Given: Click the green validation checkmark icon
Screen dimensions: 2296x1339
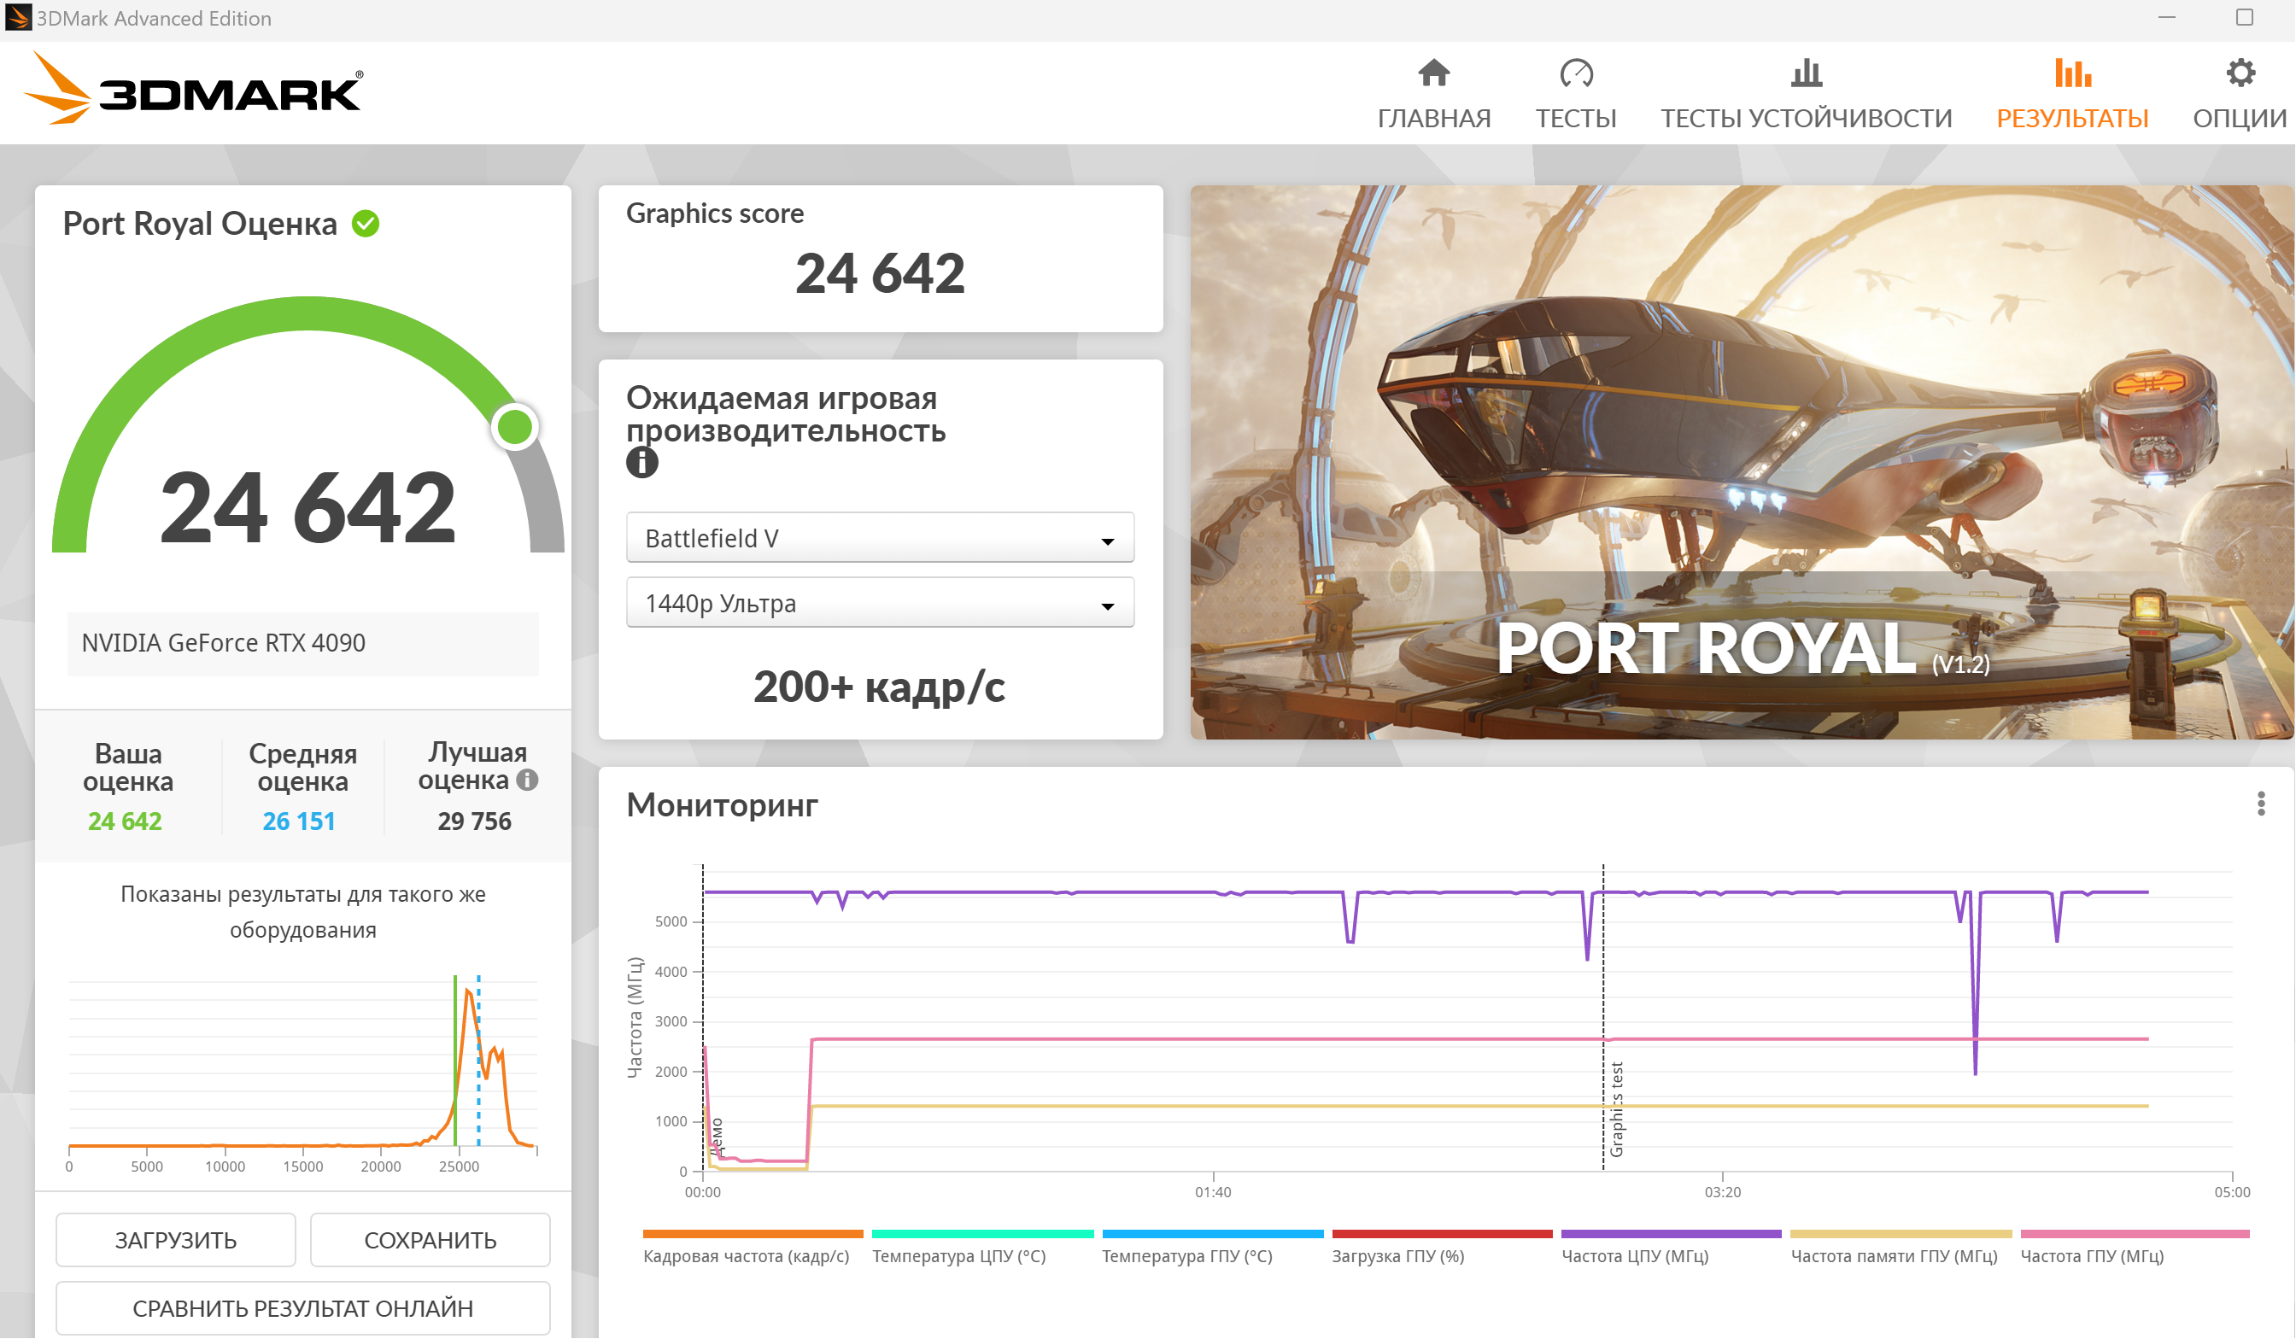Looking at the screenshot, I should 366,223.
